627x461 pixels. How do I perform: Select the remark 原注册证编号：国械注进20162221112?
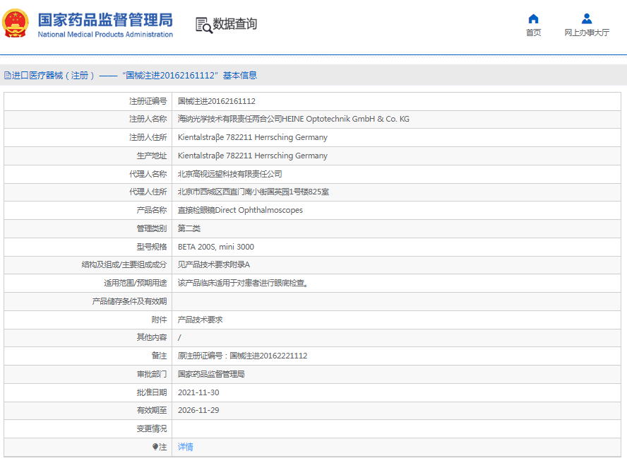[x=243, y=356]
